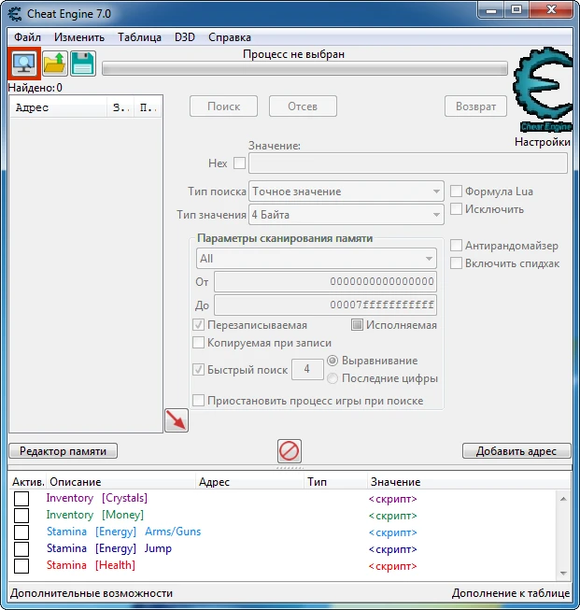Click the Адрес column header in results
The height and width of the screenshot is (610, 580).
point(58,107)
